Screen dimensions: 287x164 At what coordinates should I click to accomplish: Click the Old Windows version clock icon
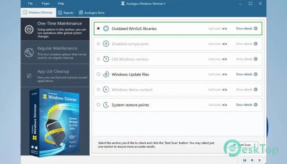(106, 59)
